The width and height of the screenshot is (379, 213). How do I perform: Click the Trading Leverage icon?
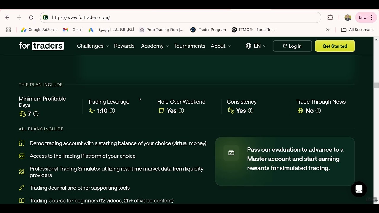tap(92, 111)
